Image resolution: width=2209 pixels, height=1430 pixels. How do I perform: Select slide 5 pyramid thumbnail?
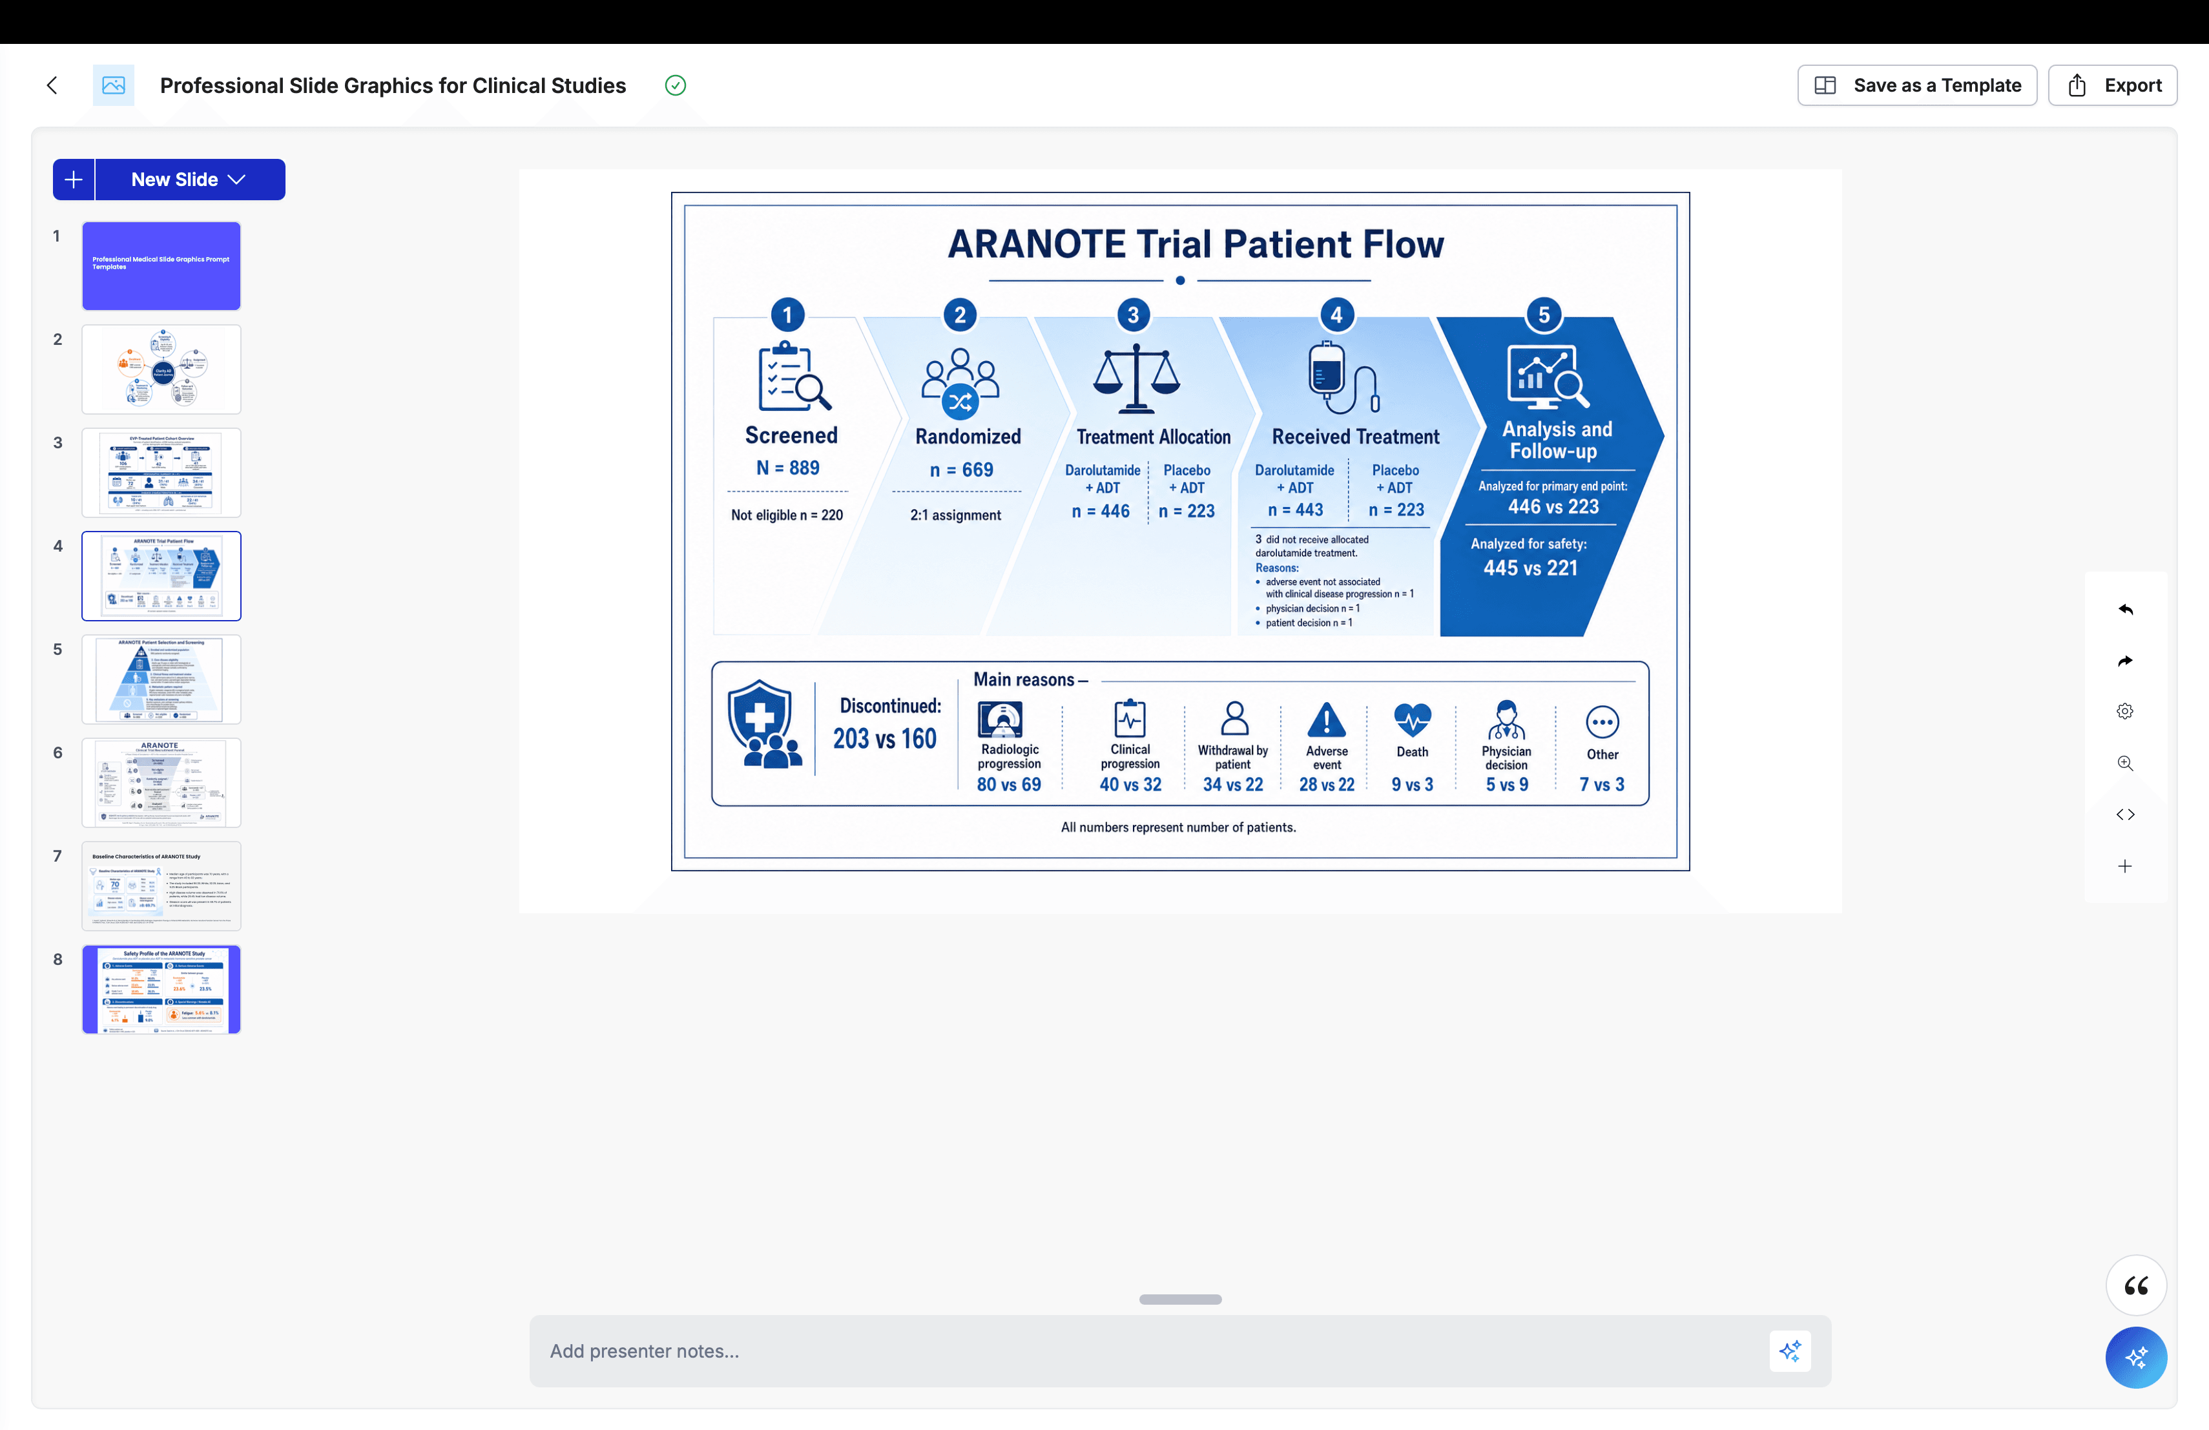161,679
